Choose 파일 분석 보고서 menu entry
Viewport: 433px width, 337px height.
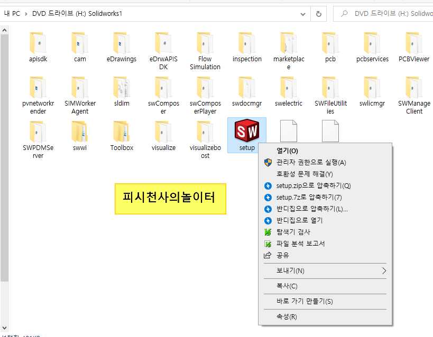(325, 244)
